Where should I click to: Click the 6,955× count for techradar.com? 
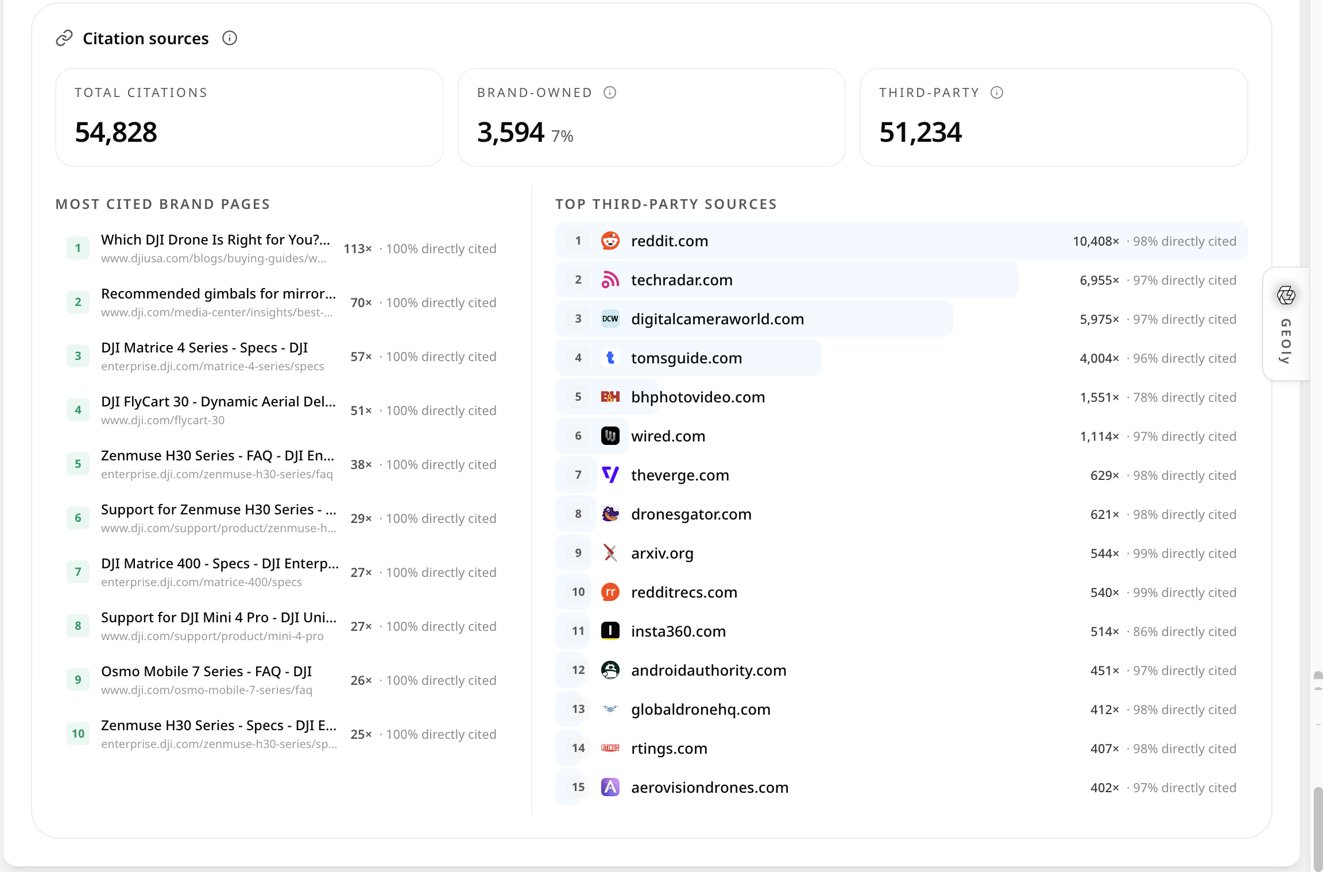[x=1099, y=280]
